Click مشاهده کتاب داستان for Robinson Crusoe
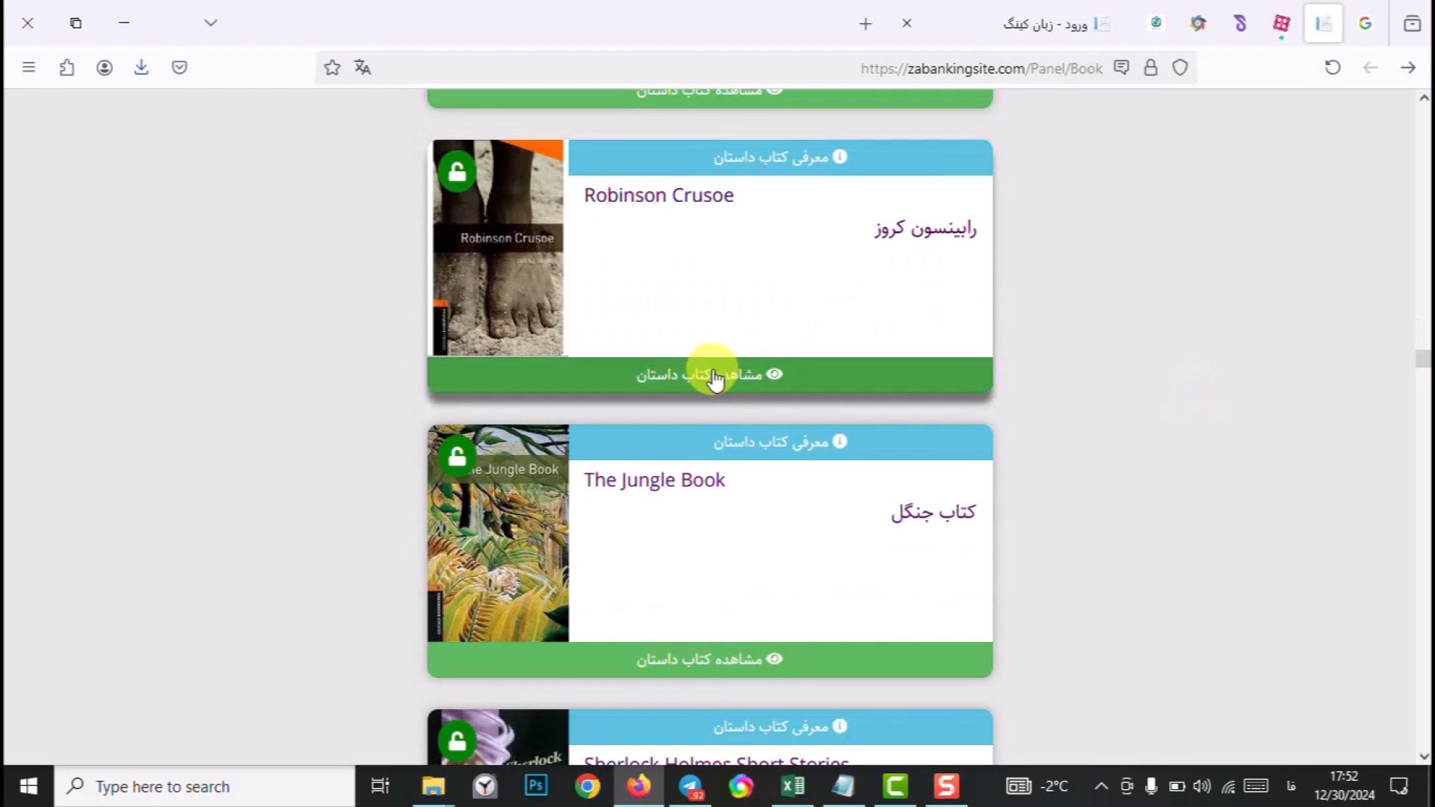The height and width of the screenshot is (807, 1435). click(709, 374)
